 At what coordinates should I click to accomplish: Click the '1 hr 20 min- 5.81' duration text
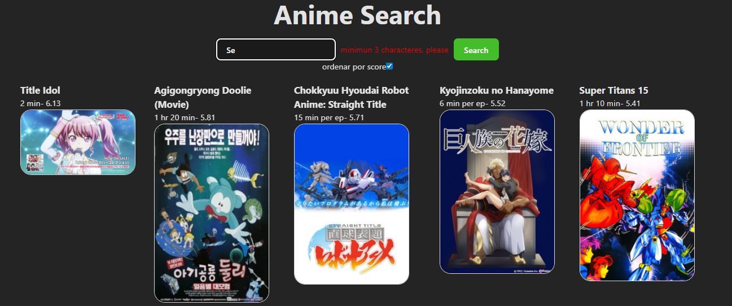coord(185,117)
